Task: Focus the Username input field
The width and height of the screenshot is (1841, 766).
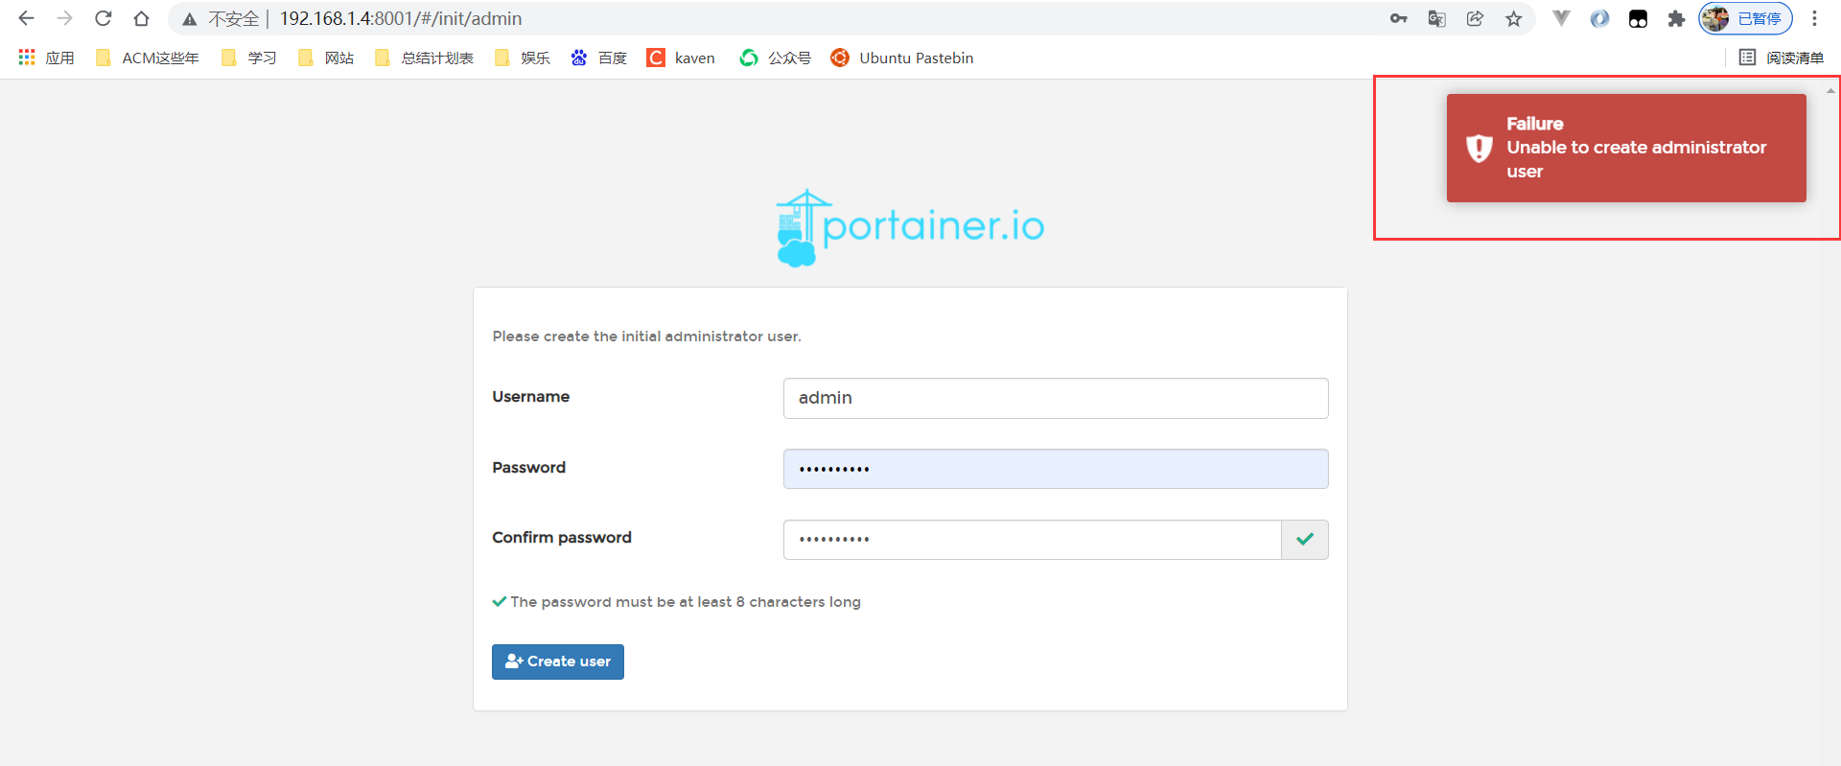Action: tap(1056, 398)
